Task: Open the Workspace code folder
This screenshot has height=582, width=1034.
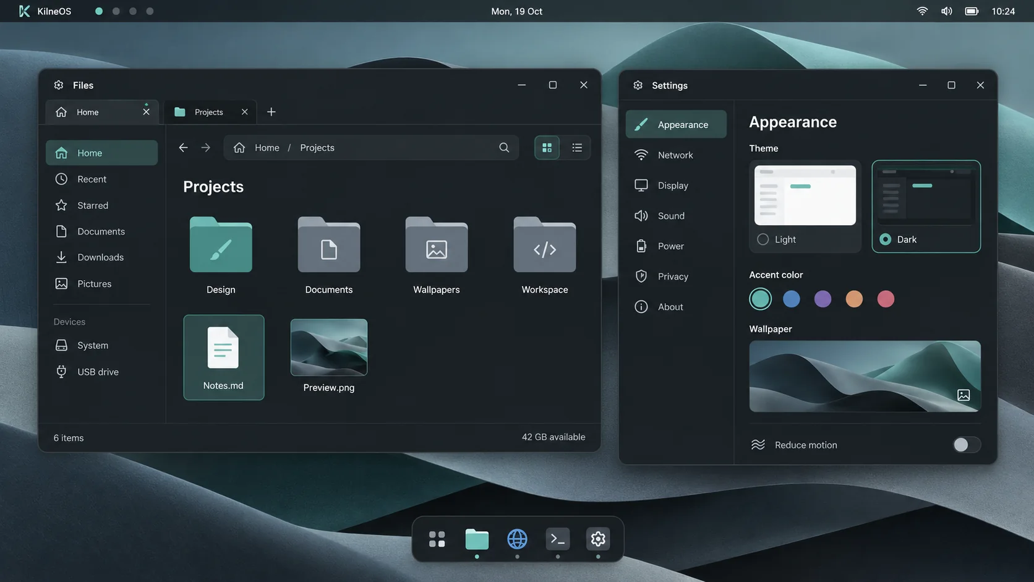Action: coord(544,255)
